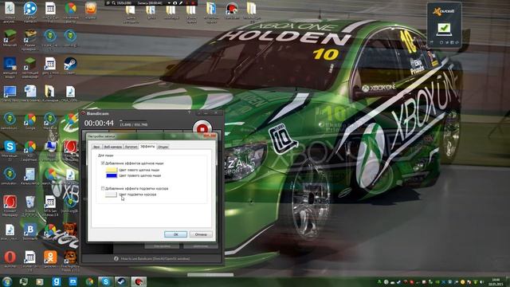Viewport: 510px width, 287px height.
Task: Open the Звук tab in recording settings
Action: click(96, 147)
